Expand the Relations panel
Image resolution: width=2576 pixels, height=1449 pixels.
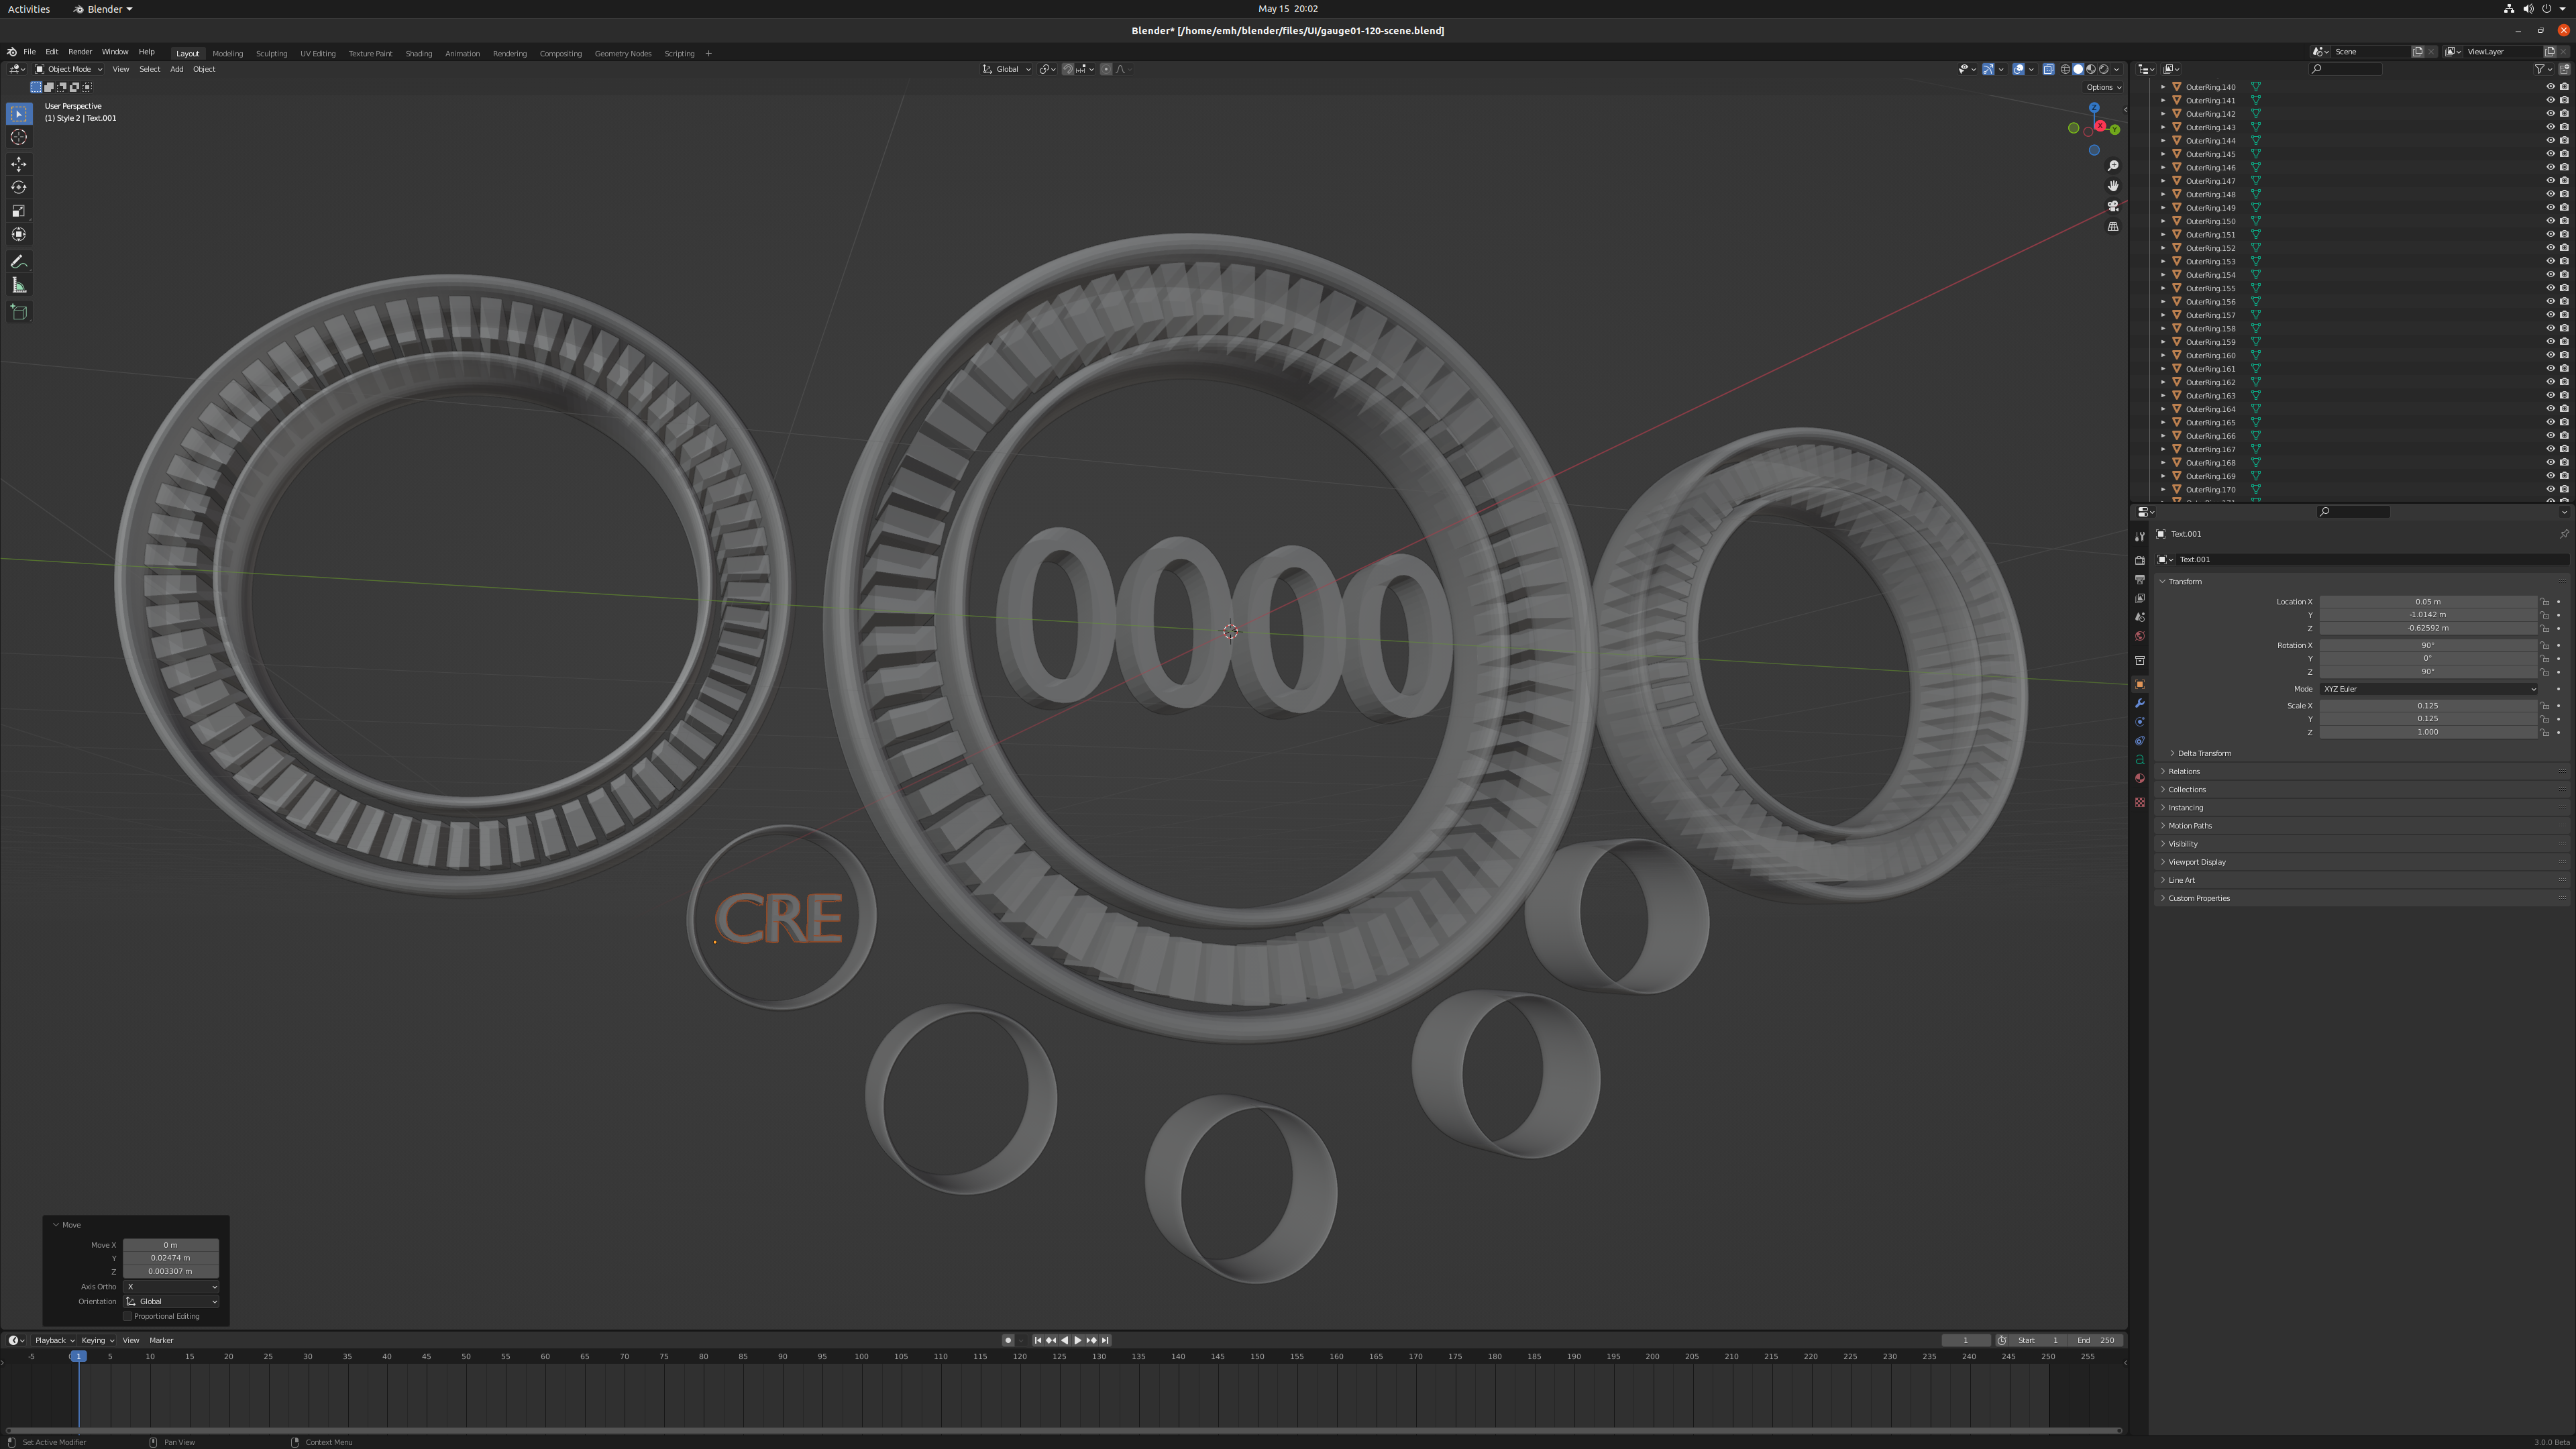click(x=2183, y=771)
